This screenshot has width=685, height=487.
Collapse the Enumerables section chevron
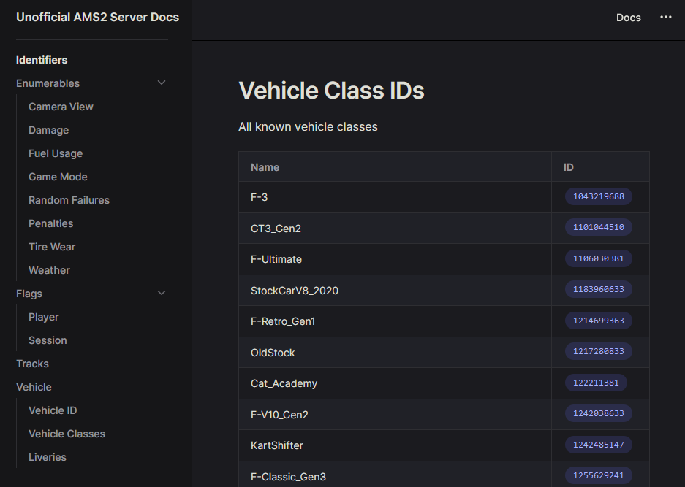tap(162, 83)
